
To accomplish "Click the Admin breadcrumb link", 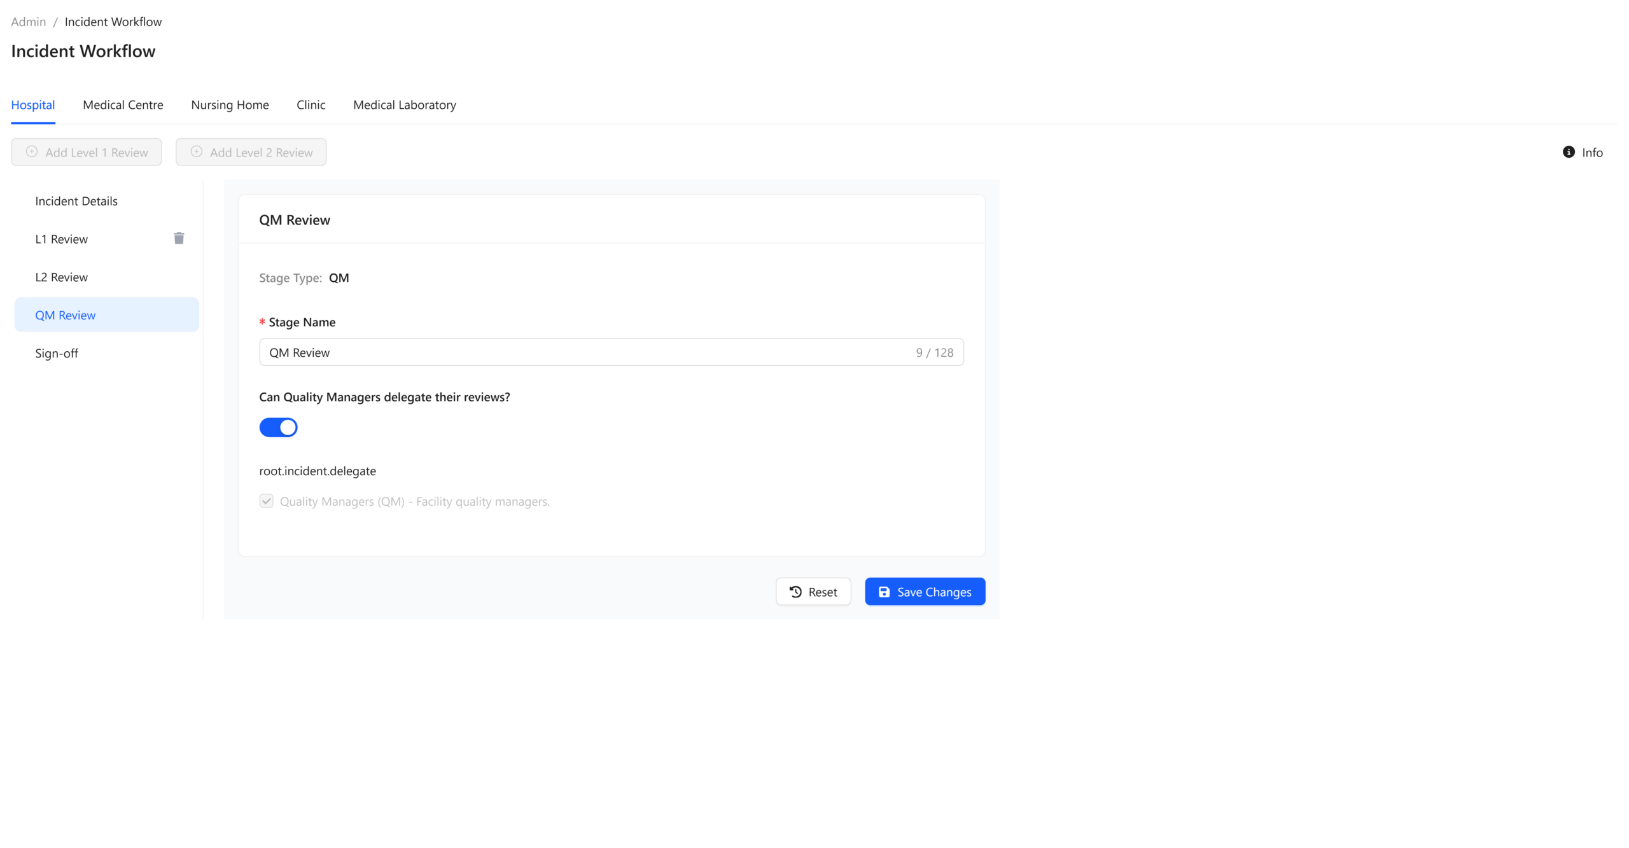I will (x=29, y=22).
